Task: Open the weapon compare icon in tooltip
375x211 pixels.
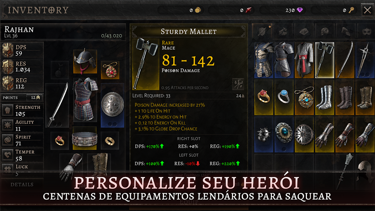Action: [x=238, y=84]
